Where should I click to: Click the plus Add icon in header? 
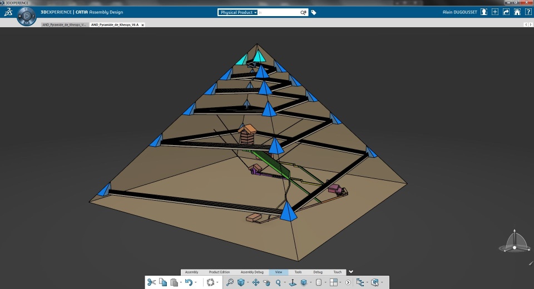point(495,12)
